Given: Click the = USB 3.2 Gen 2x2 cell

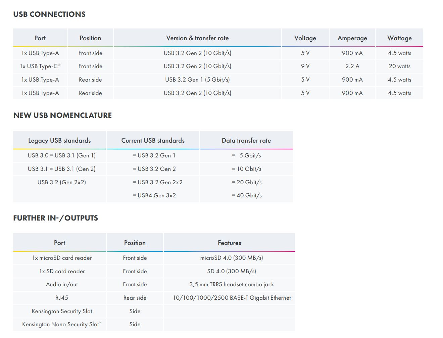Looking at the screenshot, I should (x=158, y=182).
